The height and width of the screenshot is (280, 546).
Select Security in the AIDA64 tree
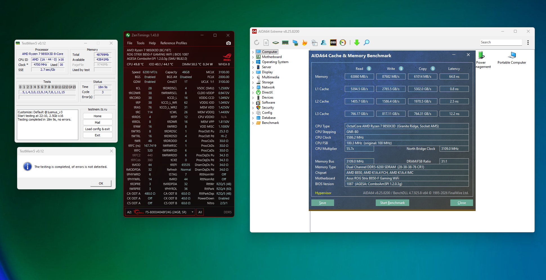click(x=268, y=108)
